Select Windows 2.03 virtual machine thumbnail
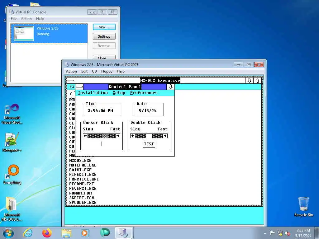The image size is (319, 239). click(24, 34)
